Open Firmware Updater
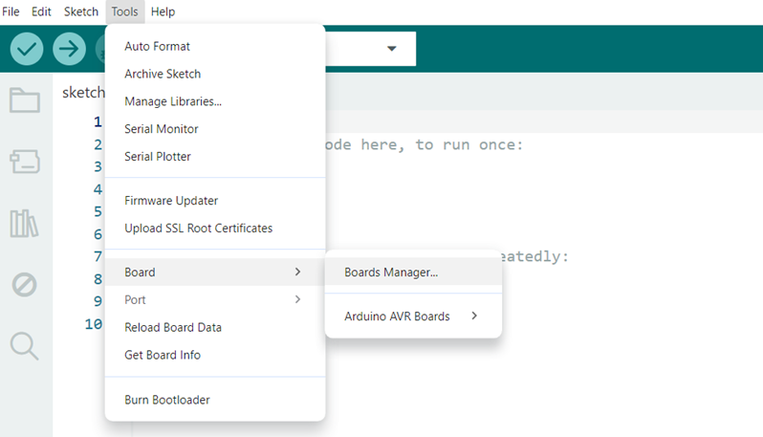The height and width of the screenshot is (437, 763). click(x=215, y=201)
